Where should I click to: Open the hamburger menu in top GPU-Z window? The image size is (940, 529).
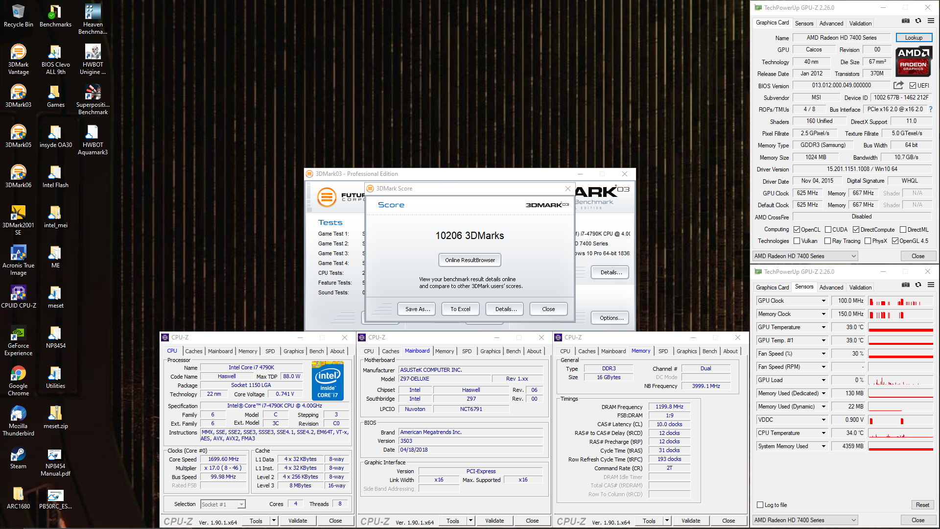pos(931,21)
